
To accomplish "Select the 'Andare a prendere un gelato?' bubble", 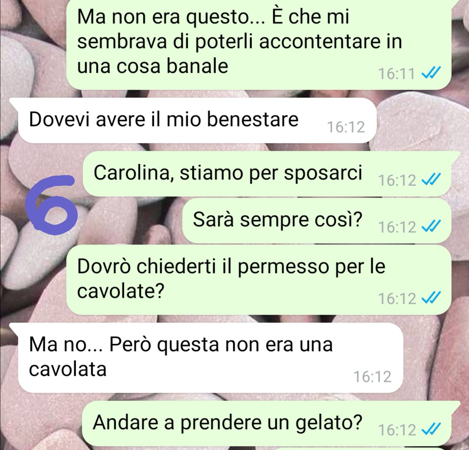I will (267, 423).
